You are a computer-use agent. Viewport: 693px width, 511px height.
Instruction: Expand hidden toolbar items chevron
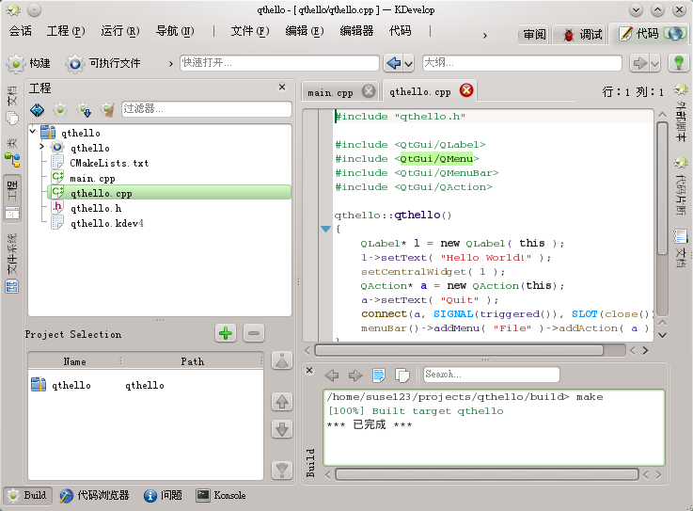170,64
